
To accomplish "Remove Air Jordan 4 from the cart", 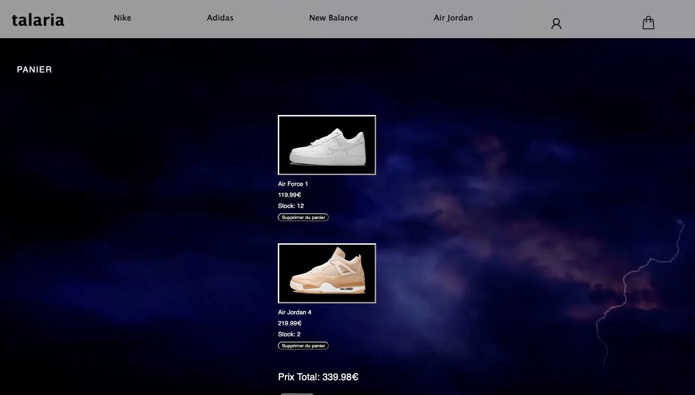I will (x=303, y=346).
